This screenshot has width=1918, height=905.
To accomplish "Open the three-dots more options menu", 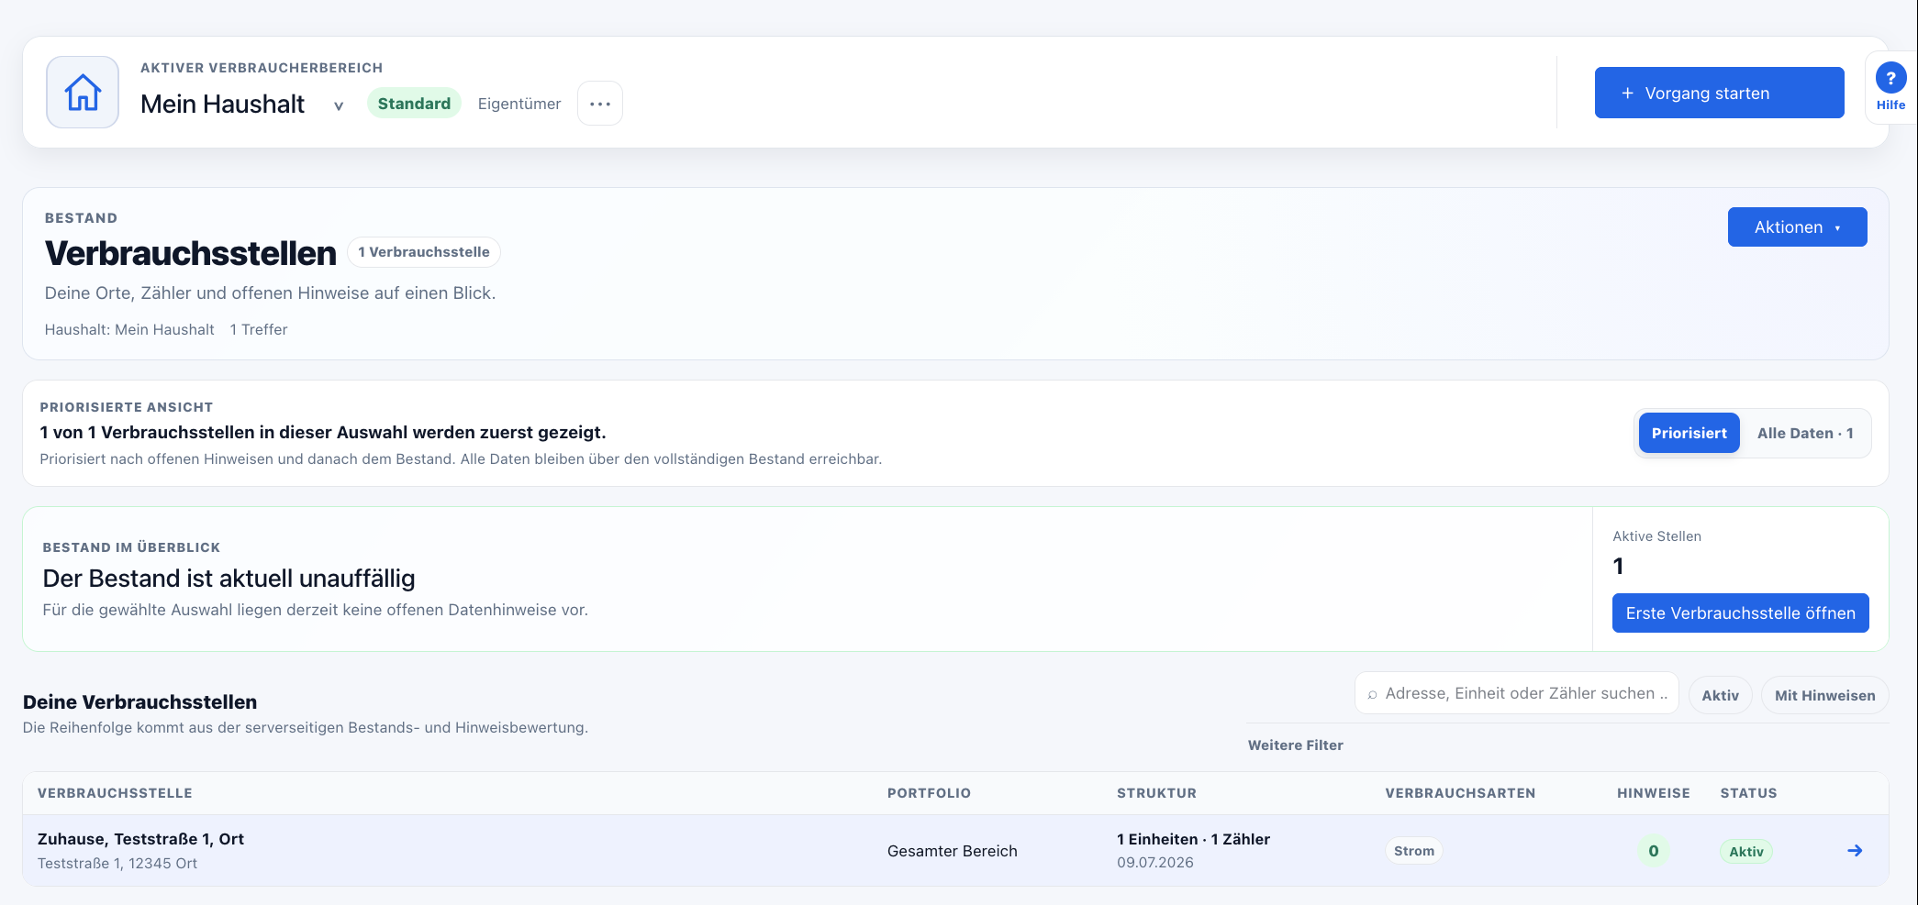I will 600,104.
